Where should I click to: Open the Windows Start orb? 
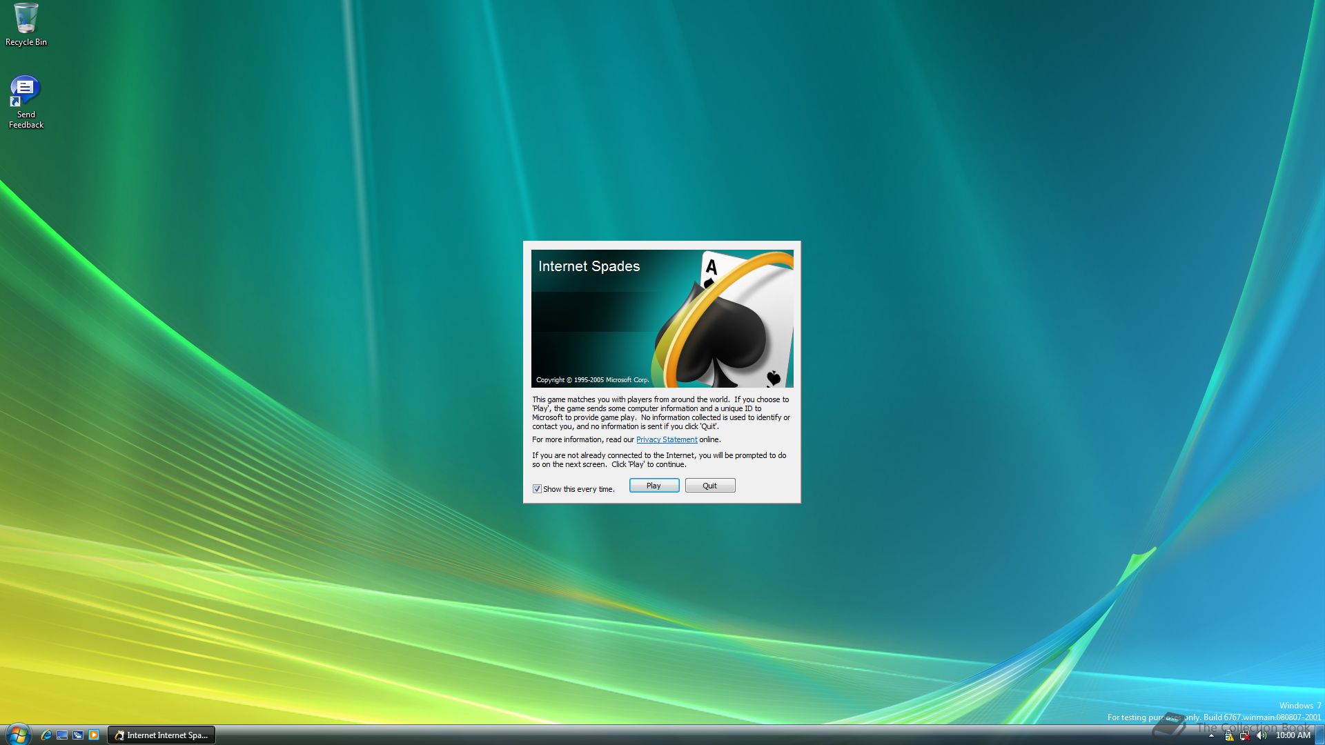(x=17, y=734)
